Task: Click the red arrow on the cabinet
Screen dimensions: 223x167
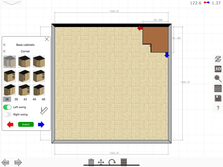Action: pos(140,28)
